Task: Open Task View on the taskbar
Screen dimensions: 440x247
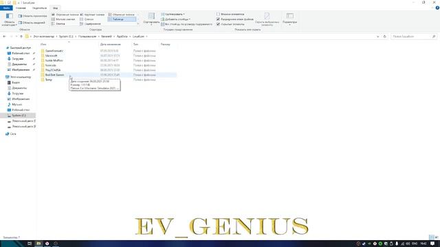Action: click(x=30, y=244)
